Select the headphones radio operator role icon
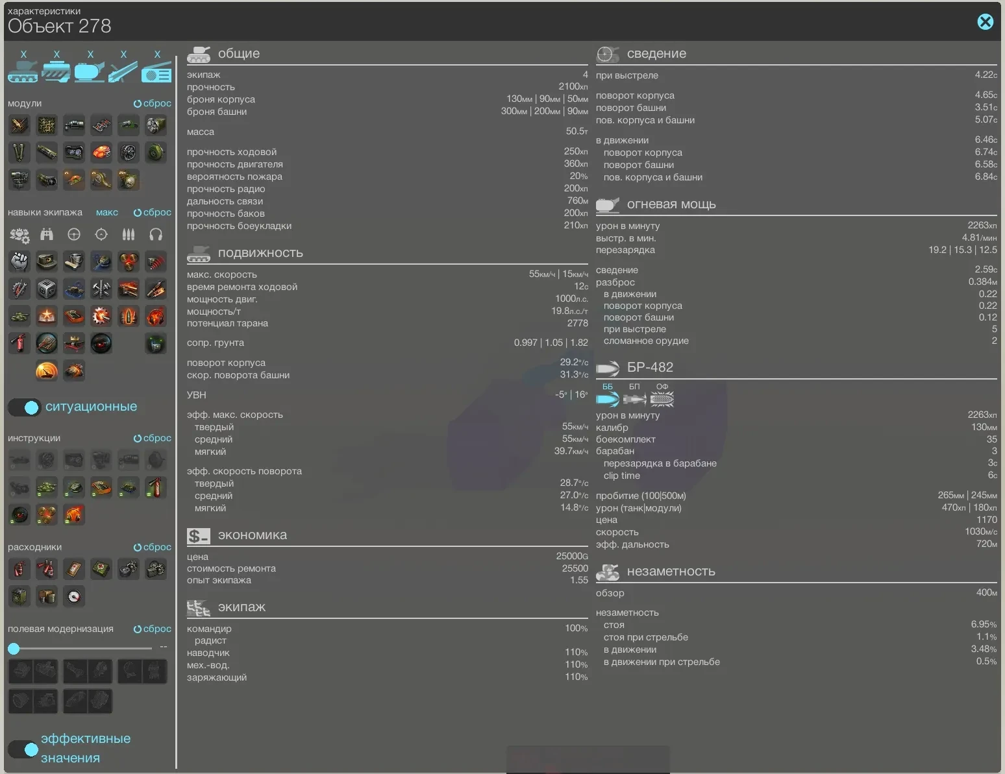This screenshot has width=1005, height=774. 156,234
